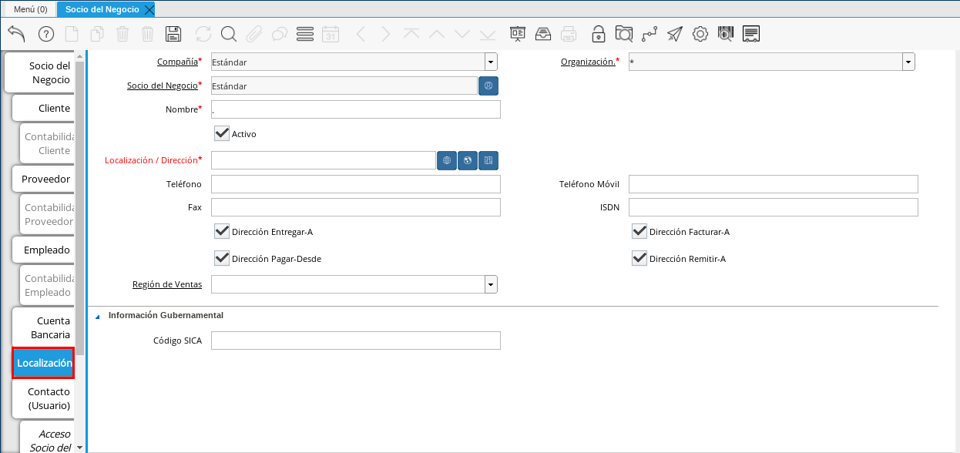
Task: Toggle Dirección Pagar-Desde checkbox
Action: [222, 258]
